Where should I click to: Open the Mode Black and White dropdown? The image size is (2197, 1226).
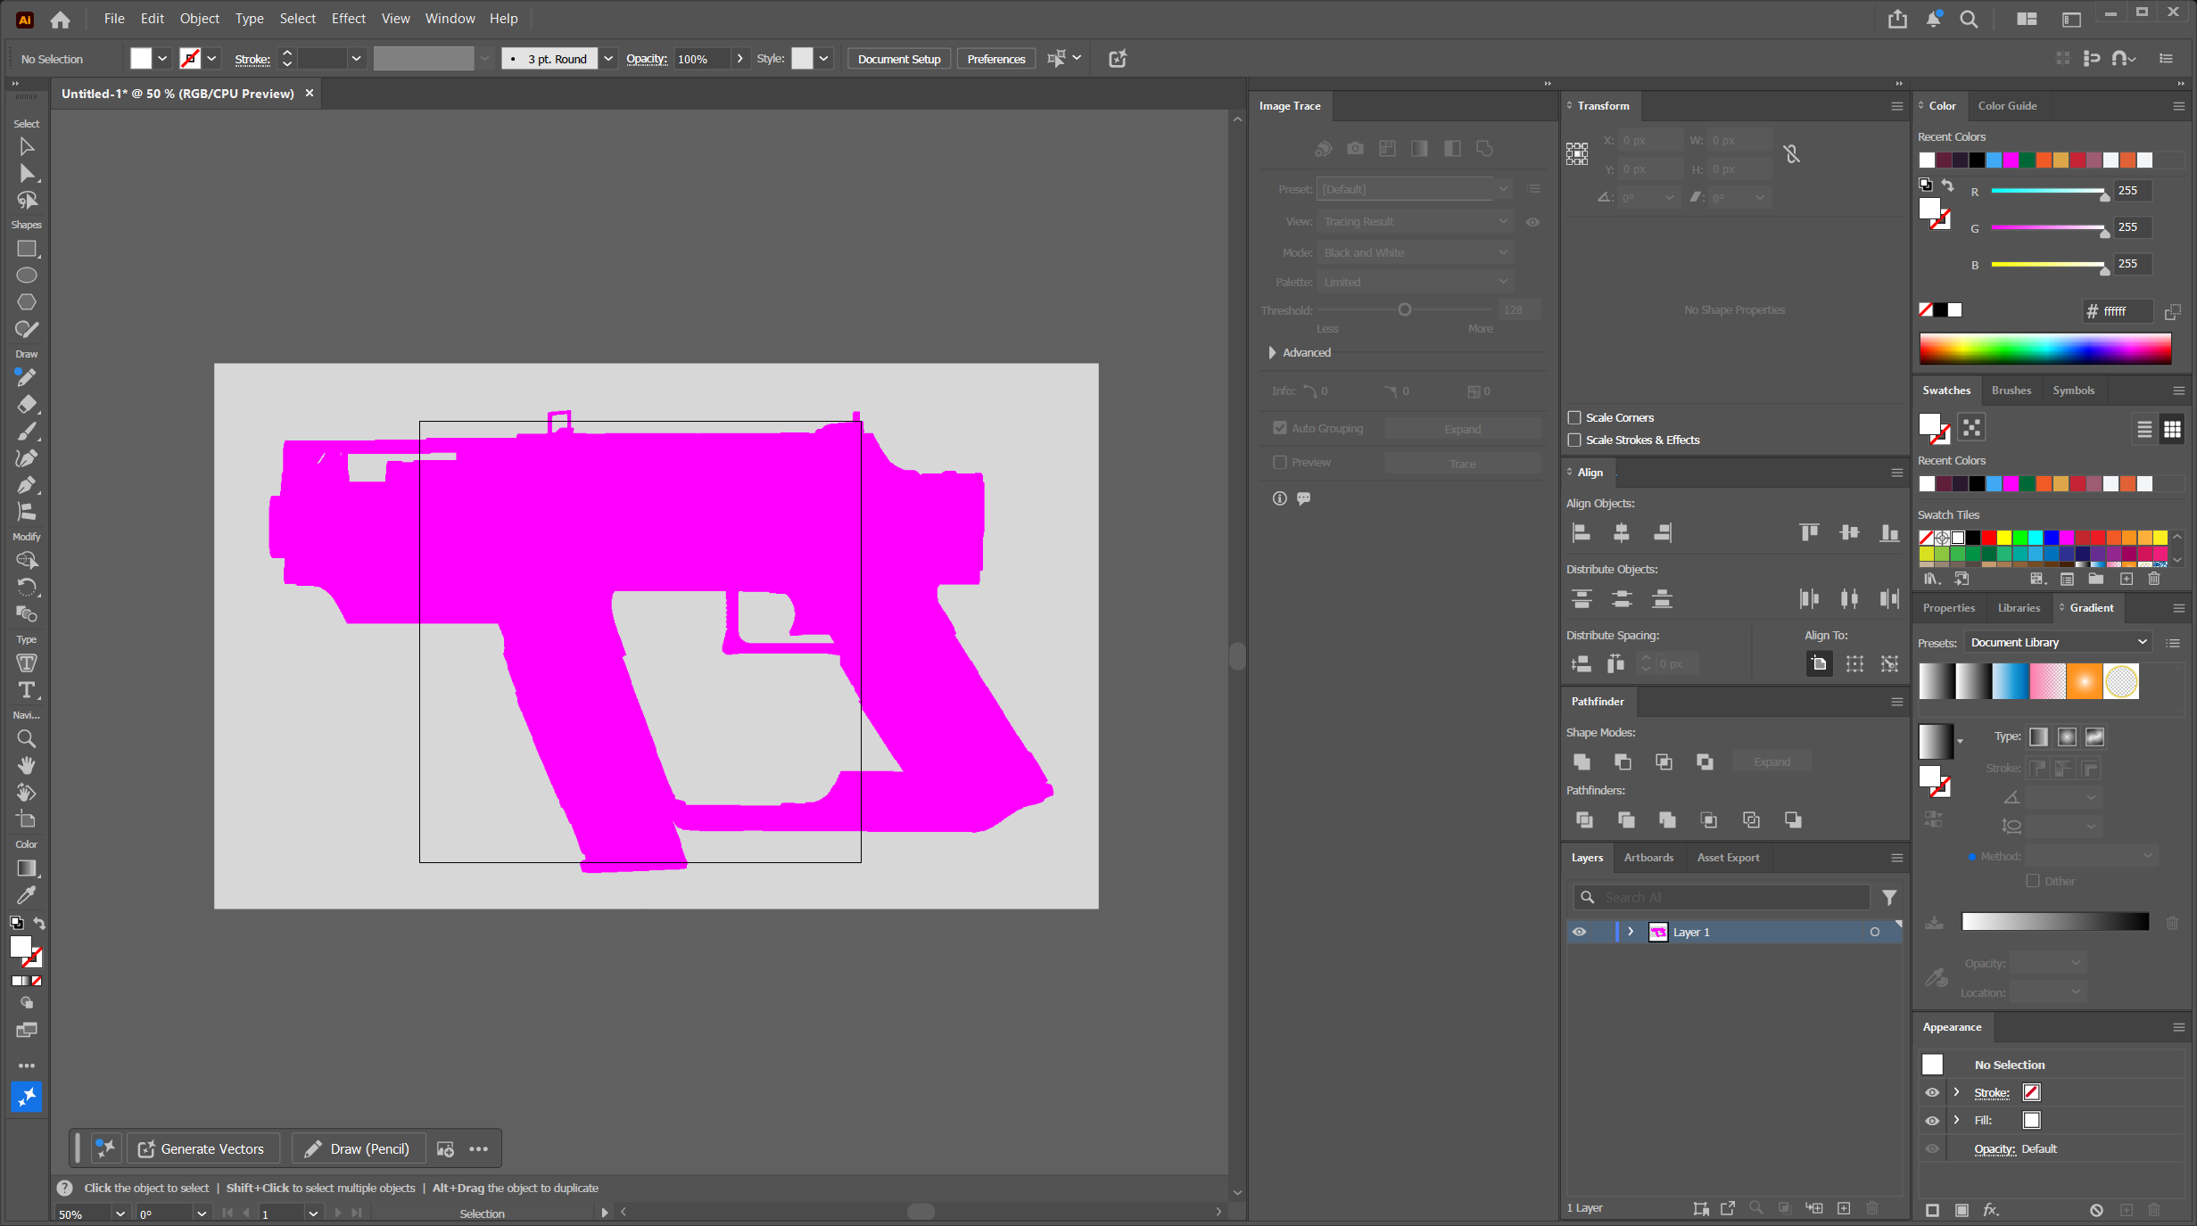click(x=1414, y=253)
